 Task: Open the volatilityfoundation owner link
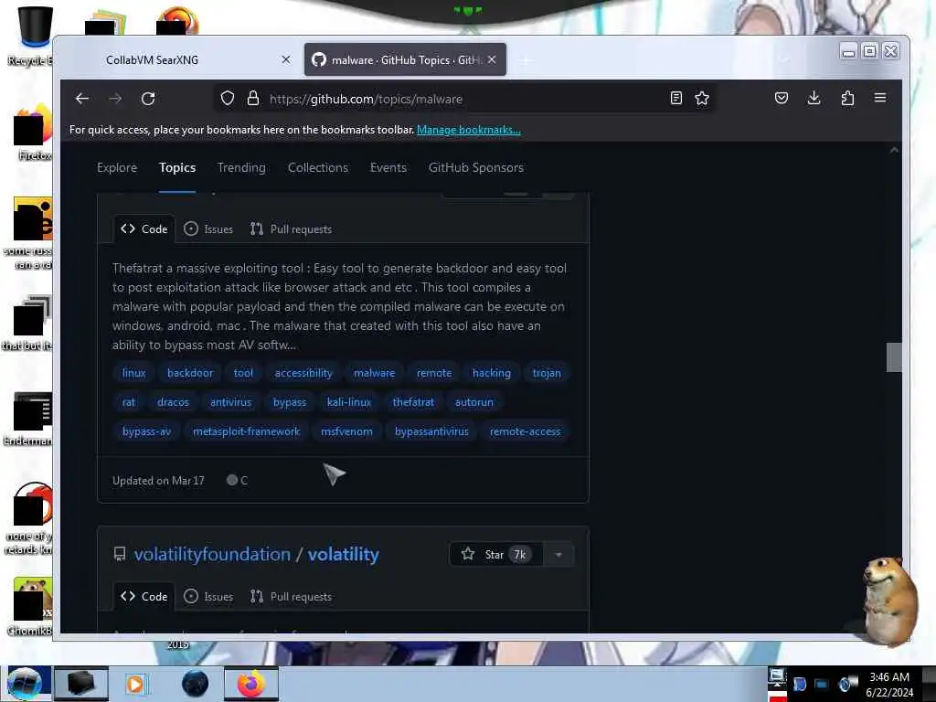coord(212,555)
